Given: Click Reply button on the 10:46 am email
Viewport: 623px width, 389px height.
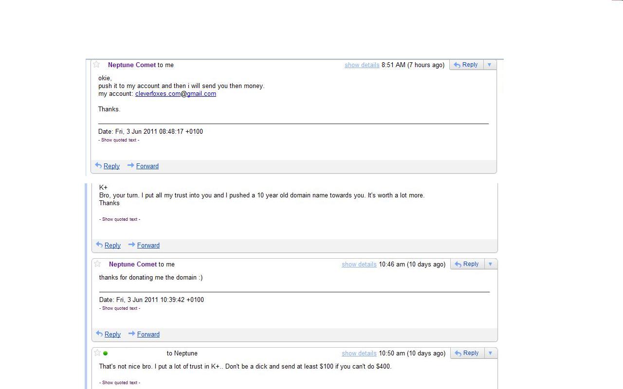Looking at the screenshot, I should point(467,264).
